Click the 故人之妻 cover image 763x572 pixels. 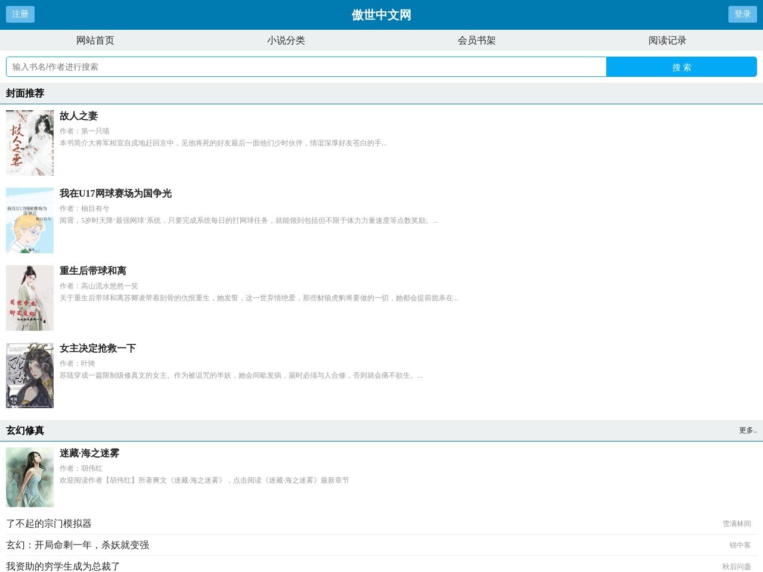(x=29, y=142)
